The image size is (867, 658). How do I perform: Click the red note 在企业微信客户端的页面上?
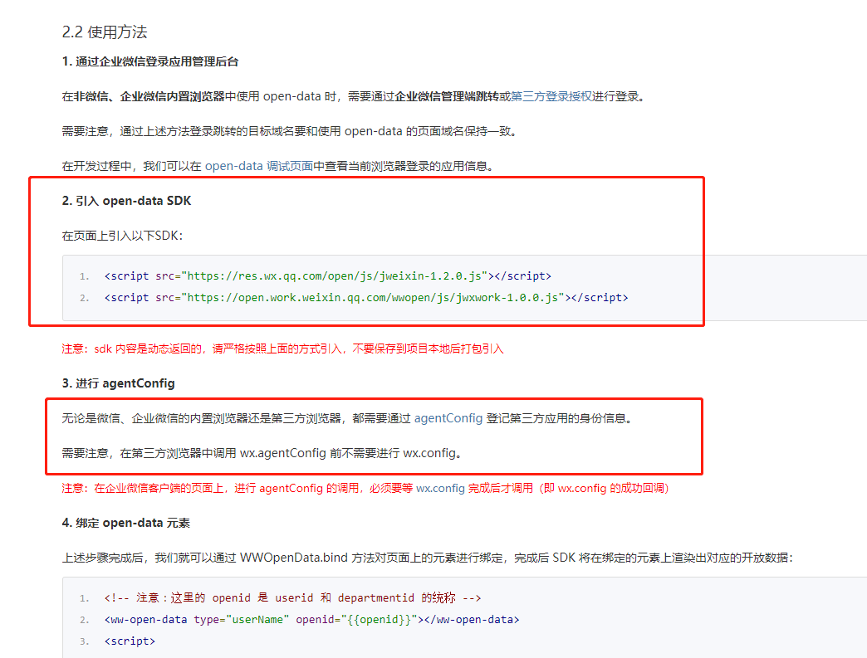coord(365,489)
